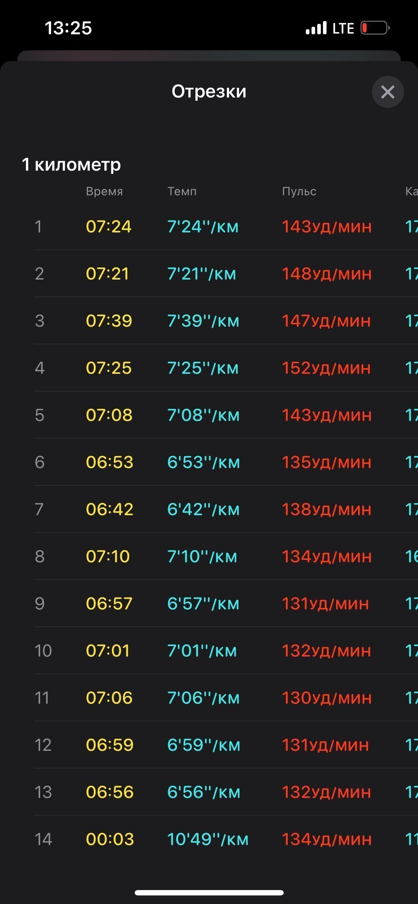The width and height of the screenshot is (418, 904).
Task: Tap heart rate 130уд/мин in split 11
Action: click(x=327, y=698)
